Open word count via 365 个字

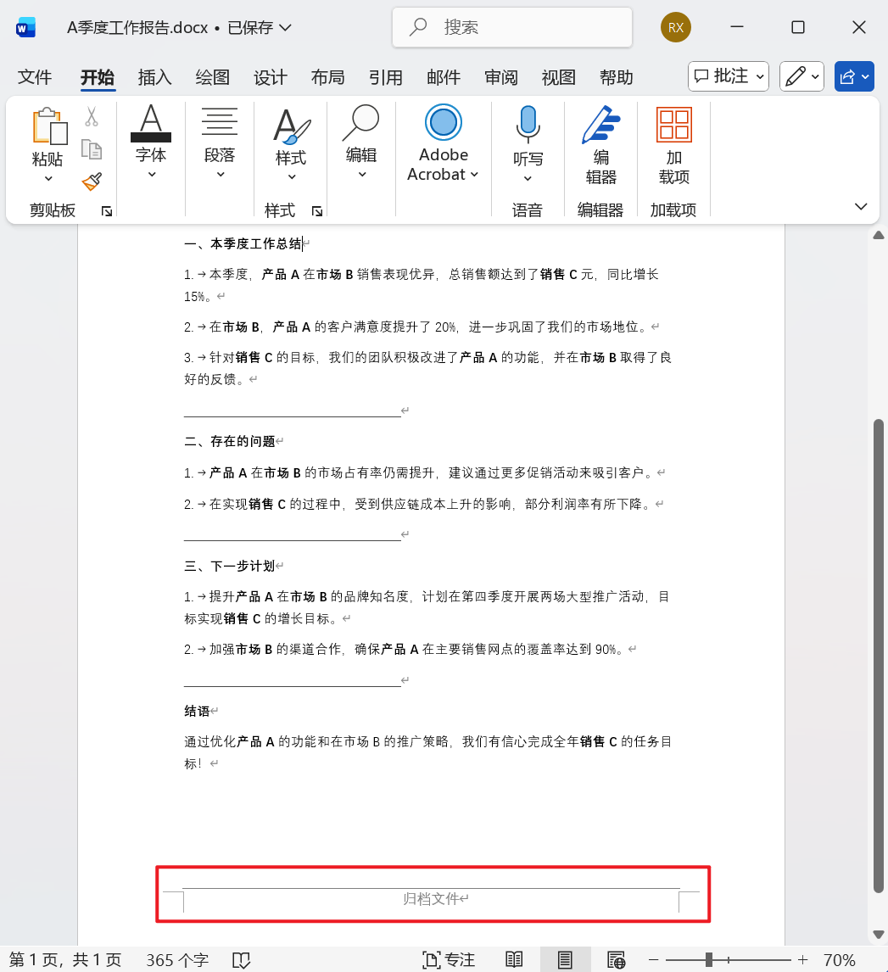pos(176,959)
